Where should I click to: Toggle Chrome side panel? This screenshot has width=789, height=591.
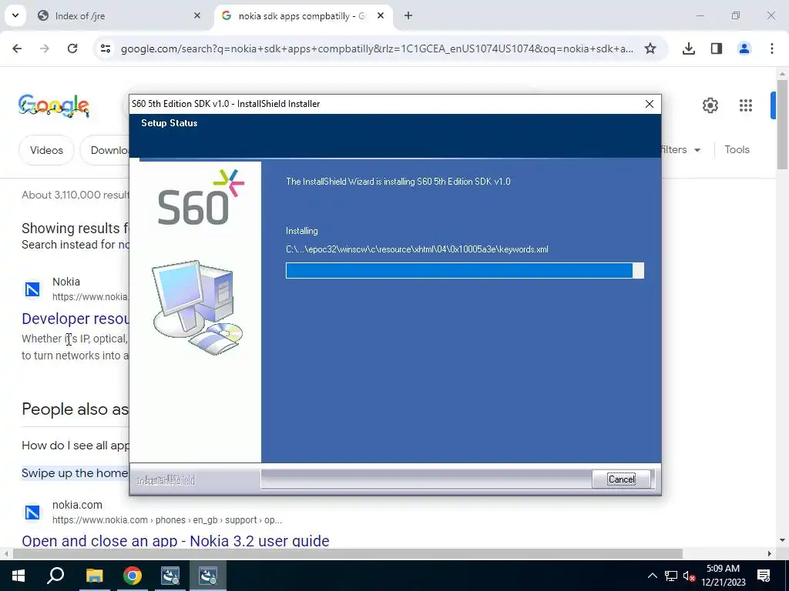pos(716,48)
